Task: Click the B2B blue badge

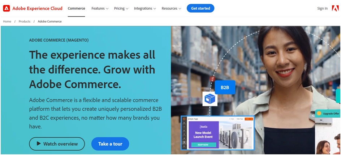Action: [225, 87]
